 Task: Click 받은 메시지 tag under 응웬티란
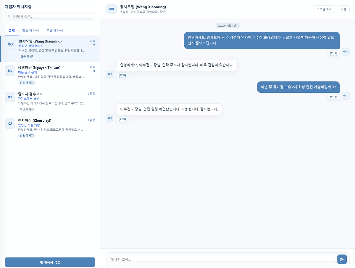[27, 83]
